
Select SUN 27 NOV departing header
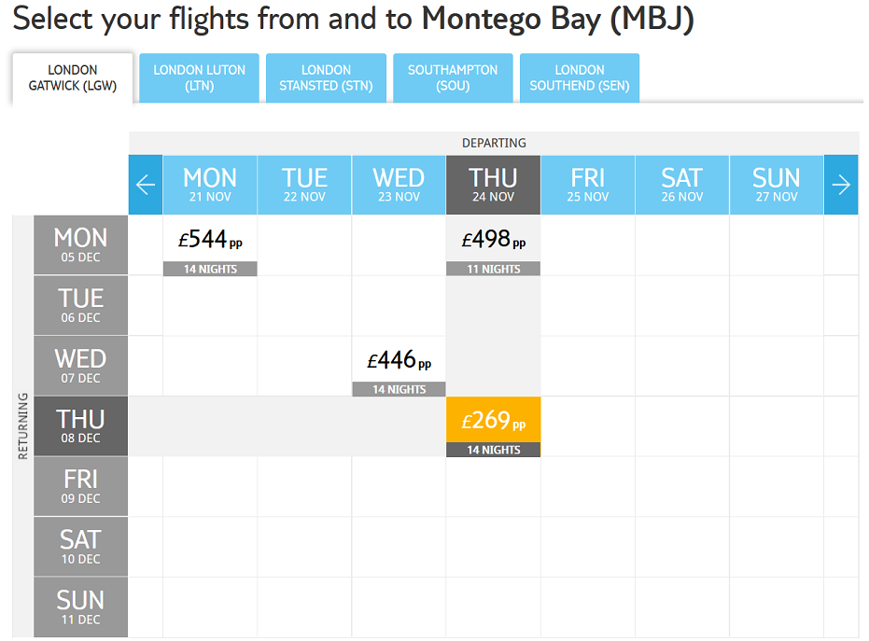(x=777, y=185)
